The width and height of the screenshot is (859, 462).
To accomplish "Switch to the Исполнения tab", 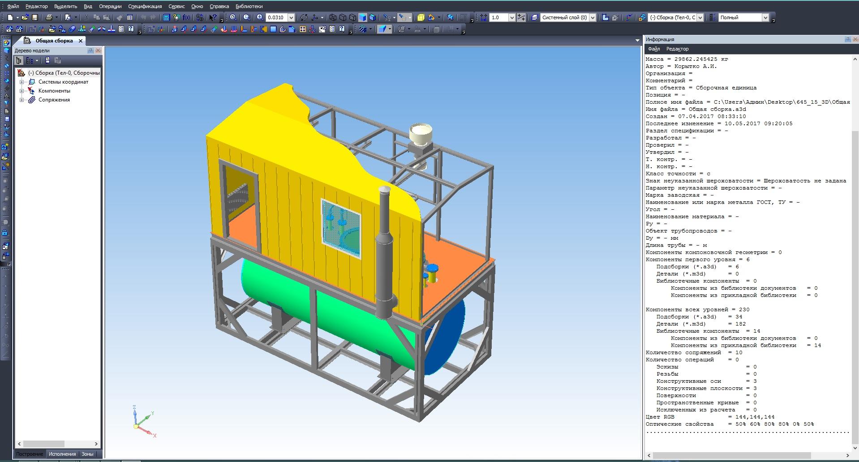I will (62, 454).
